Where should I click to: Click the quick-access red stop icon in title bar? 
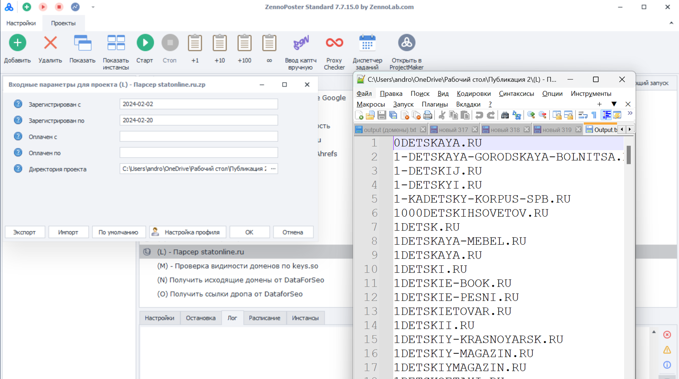59,7
